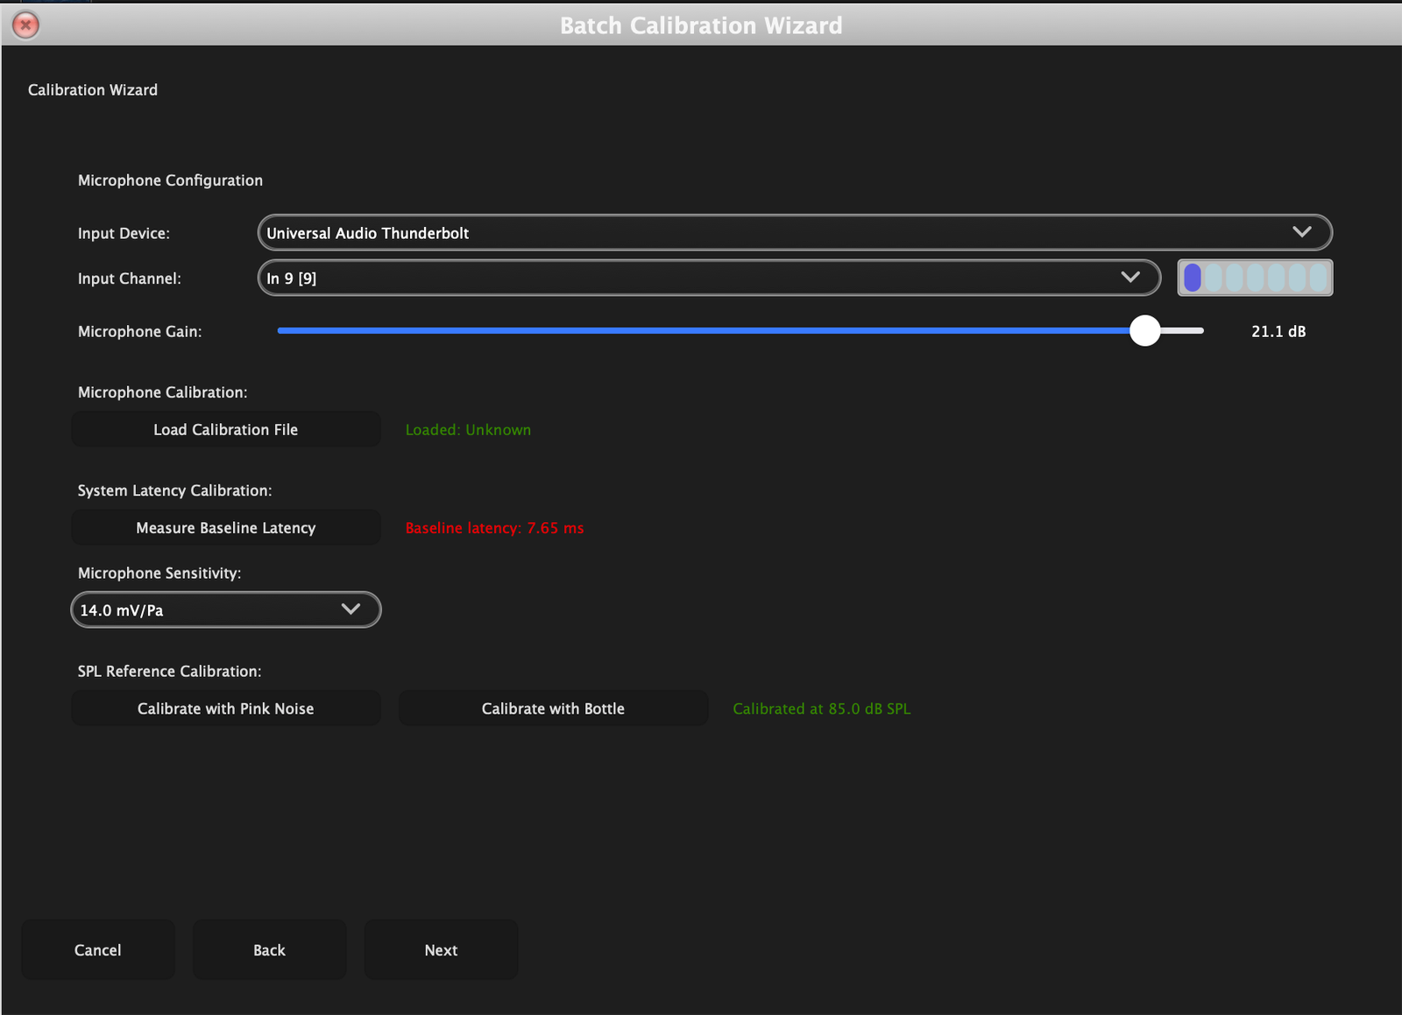Viewport: 1402px width, 1015px height.
Task: Click the 'Calibrated at 85.0 dB SPL' status
Action: [x=821, y=708]
